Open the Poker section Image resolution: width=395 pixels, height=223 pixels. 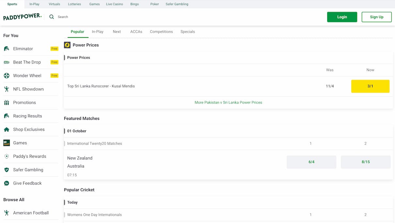tap(155, 4)
